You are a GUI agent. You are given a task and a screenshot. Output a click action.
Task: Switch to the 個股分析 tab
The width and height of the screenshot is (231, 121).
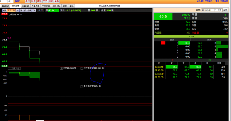tap(56, 6)
